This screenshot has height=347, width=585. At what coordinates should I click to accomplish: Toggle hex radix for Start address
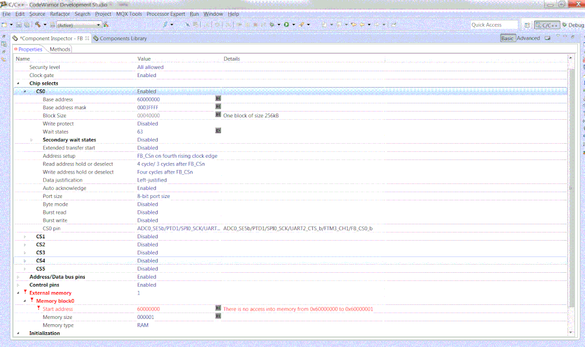pos(218,308)
